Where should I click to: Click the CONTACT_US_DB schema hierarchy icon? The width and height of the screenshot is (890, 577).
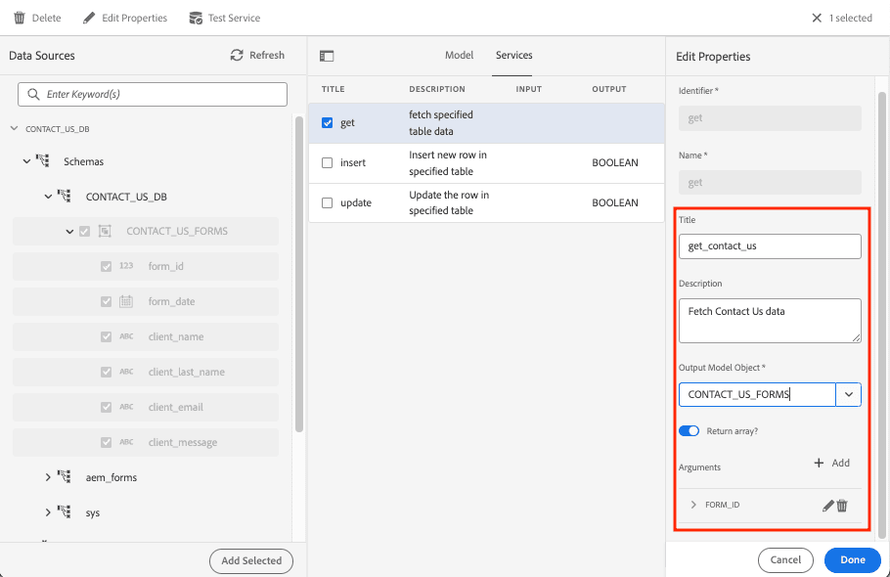65,196
